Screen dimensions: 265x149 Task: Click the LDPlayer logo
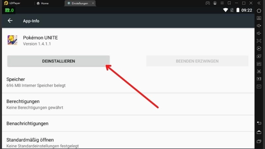click(x=6, y=3)
